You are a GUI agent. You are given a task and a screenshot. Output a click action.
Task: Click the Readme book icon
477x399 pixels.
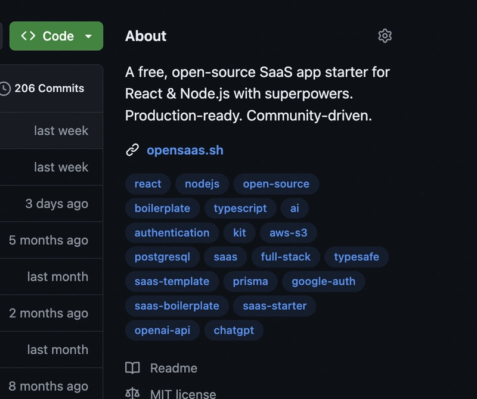click(x=132, y=367)
